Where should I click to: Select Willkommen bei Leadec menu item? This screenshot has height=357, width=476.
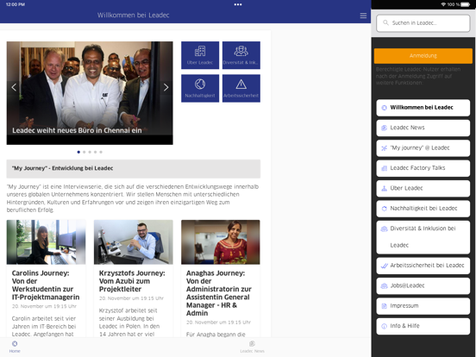click(423, 108)
